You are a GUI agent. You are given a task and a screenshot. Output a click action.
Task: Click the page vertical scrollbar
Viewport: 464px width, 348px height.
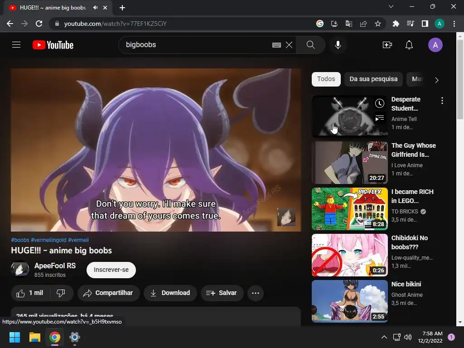click(x=460, y=80)
